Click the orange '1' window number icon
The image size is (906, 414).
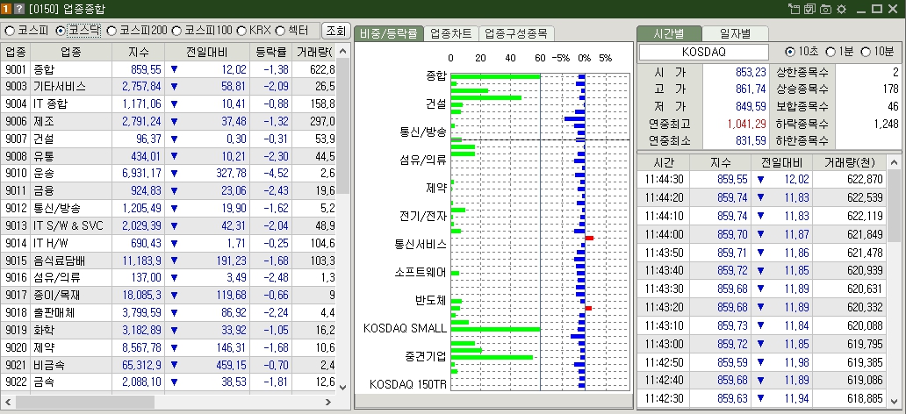pyautogui.click(x=6, y=9)
